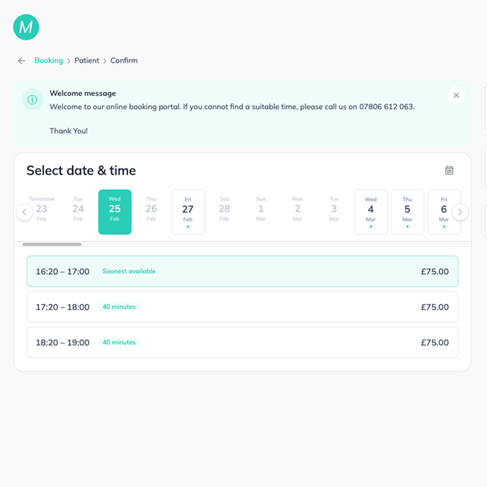Click the back arrow icon
Screen dimensions: 487x487
click(22, 61)
